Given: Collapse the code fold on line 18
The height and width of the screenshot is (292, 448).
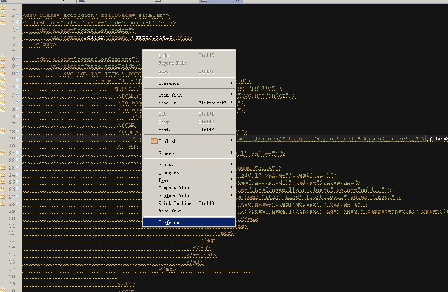Looking at the screenshot, I should pos(18,131).
